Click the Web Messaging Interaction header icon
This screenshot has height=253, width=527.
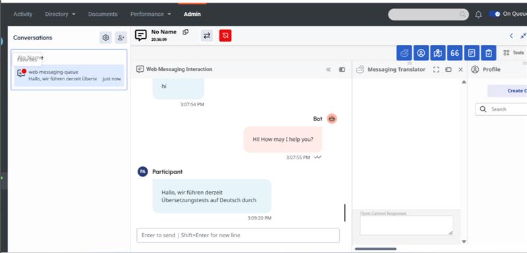(140, 69)
